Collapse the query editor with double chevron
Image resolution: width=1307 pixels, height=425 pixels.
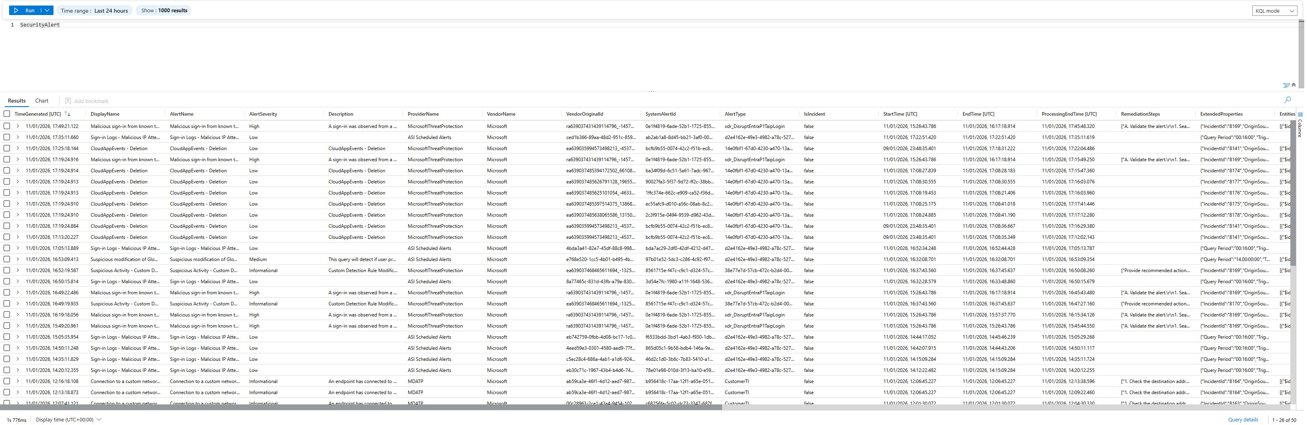(x=1293, y=85)
